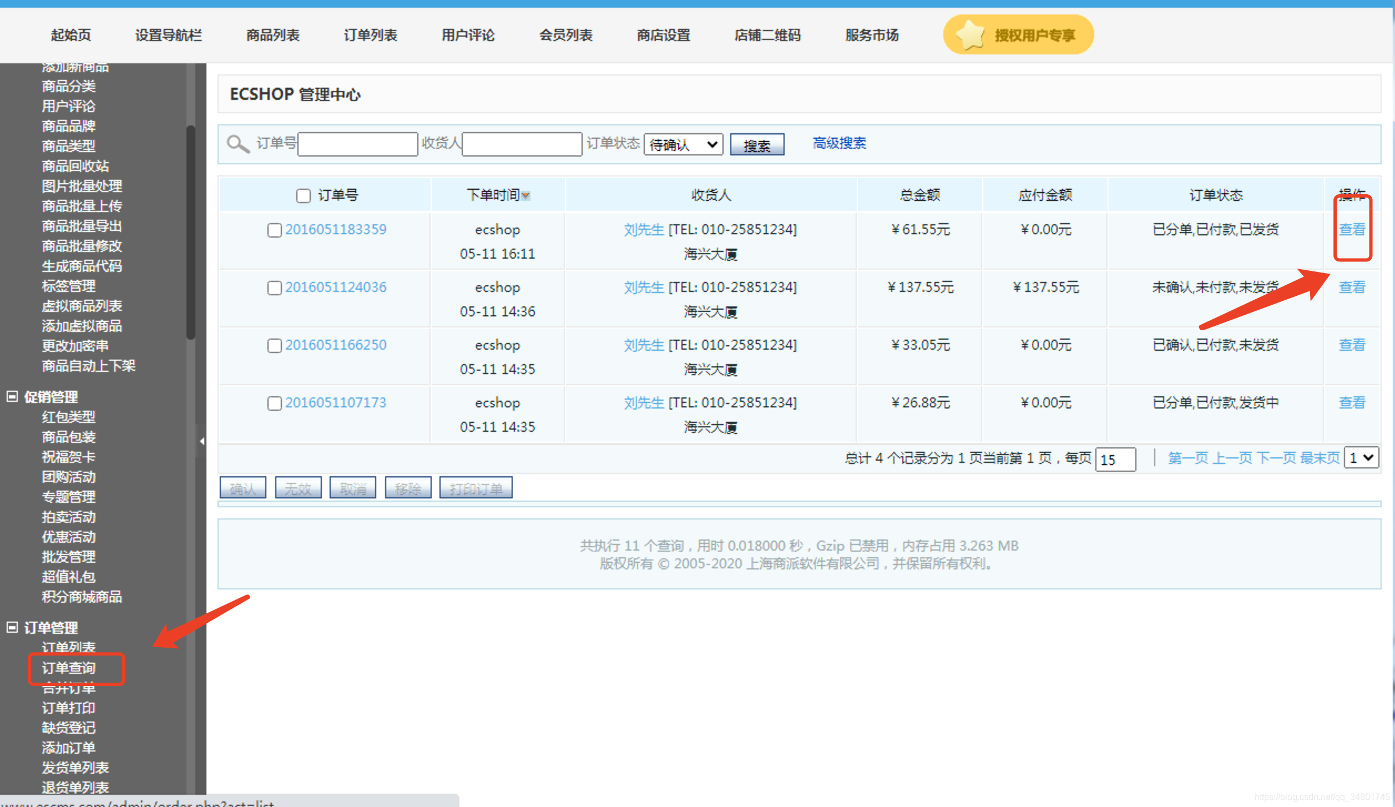Click the 搜索 button
Viewport: 1395px width, 807px height.
[x=757, y=145]
